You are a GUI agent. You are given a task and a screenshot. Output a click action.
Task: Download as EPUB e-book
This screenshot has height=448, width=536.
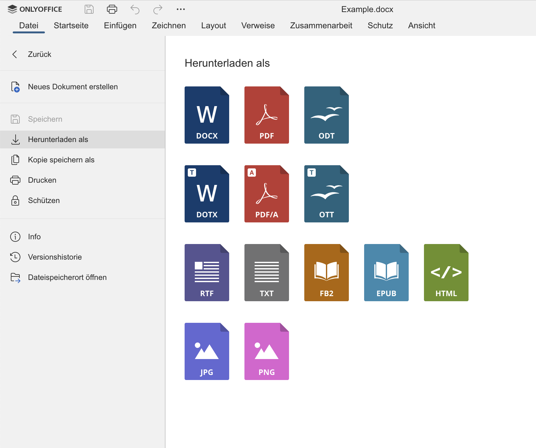pyautogui.click(x=386, y=273)
